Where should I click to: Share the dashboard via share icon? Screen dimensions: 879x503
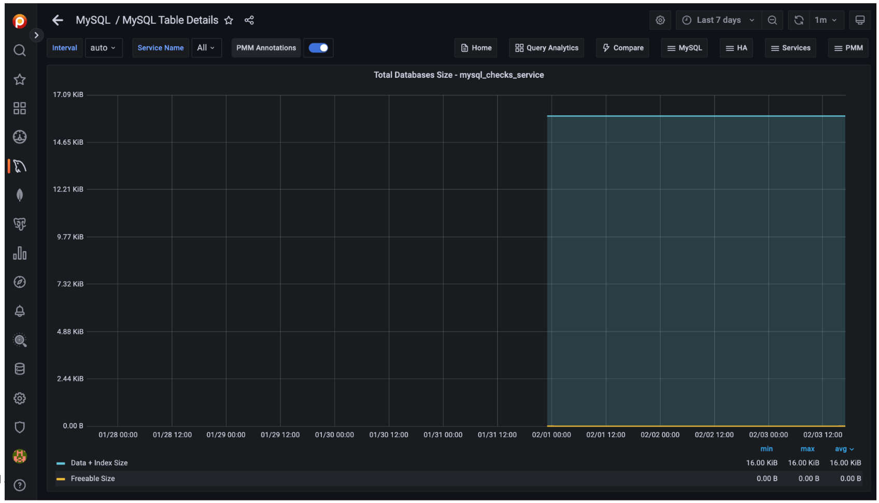(249, 20)
